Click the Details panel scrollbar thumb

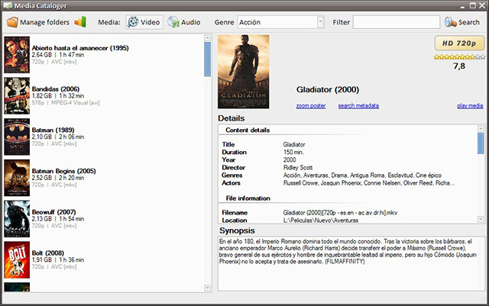[481, 143]
